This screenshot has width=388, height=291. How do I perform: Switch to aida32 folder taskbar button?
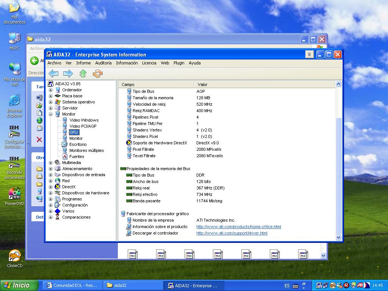[x=132, y=285]
